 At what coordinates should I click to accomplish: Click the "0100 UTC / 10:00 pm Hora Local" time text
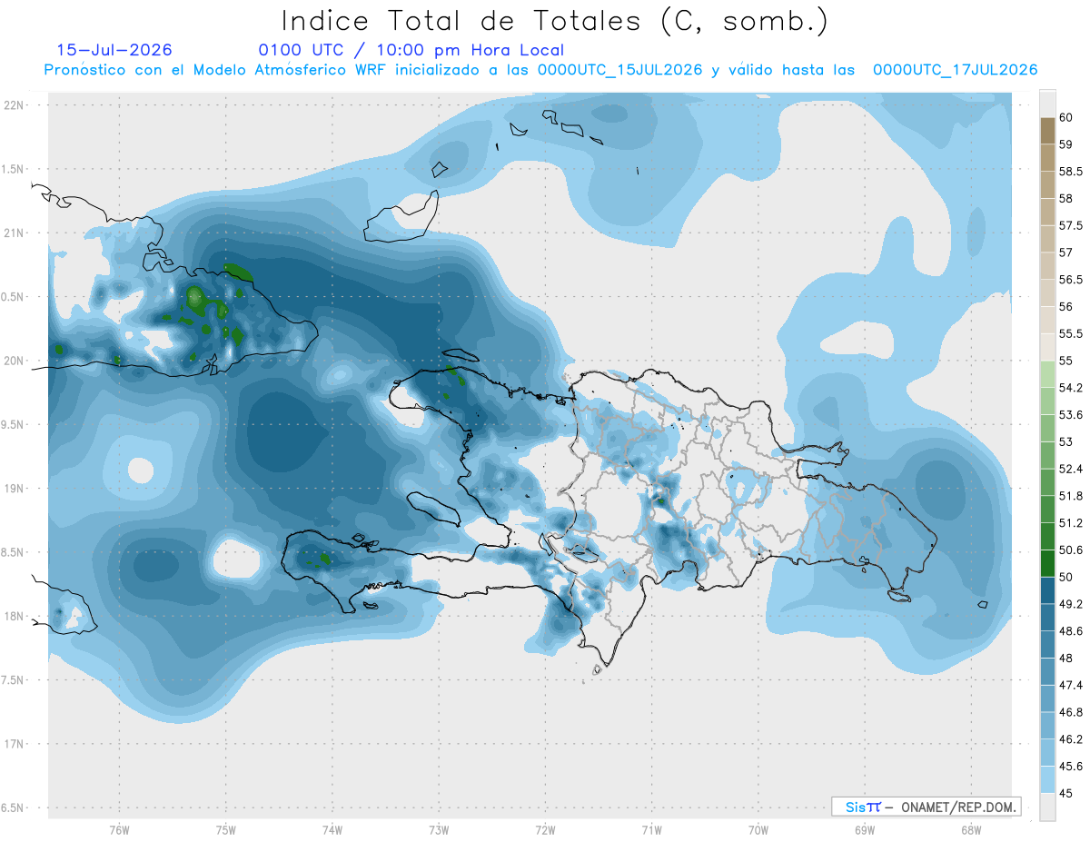(x=411, y=50)
